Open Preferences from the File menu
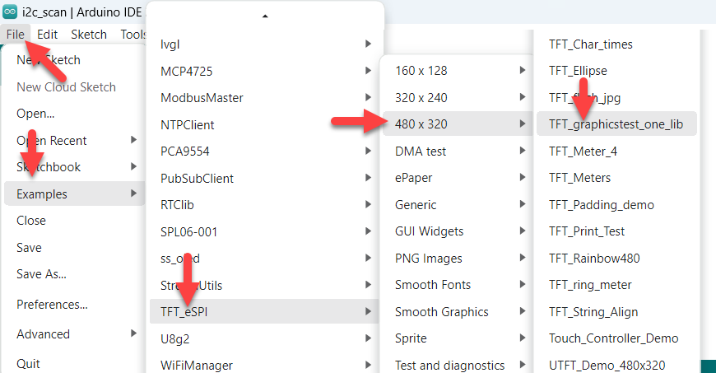 [x=52, y=305]
